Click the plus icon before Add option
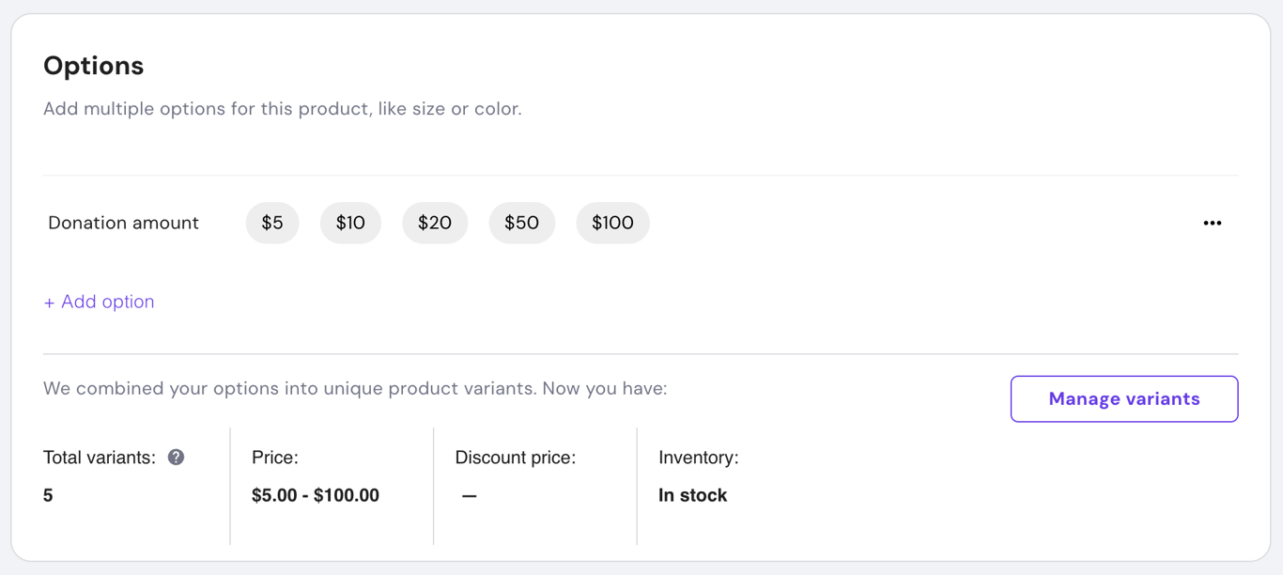This screenshot has height=575, width=1283. [x=49, y=302]
